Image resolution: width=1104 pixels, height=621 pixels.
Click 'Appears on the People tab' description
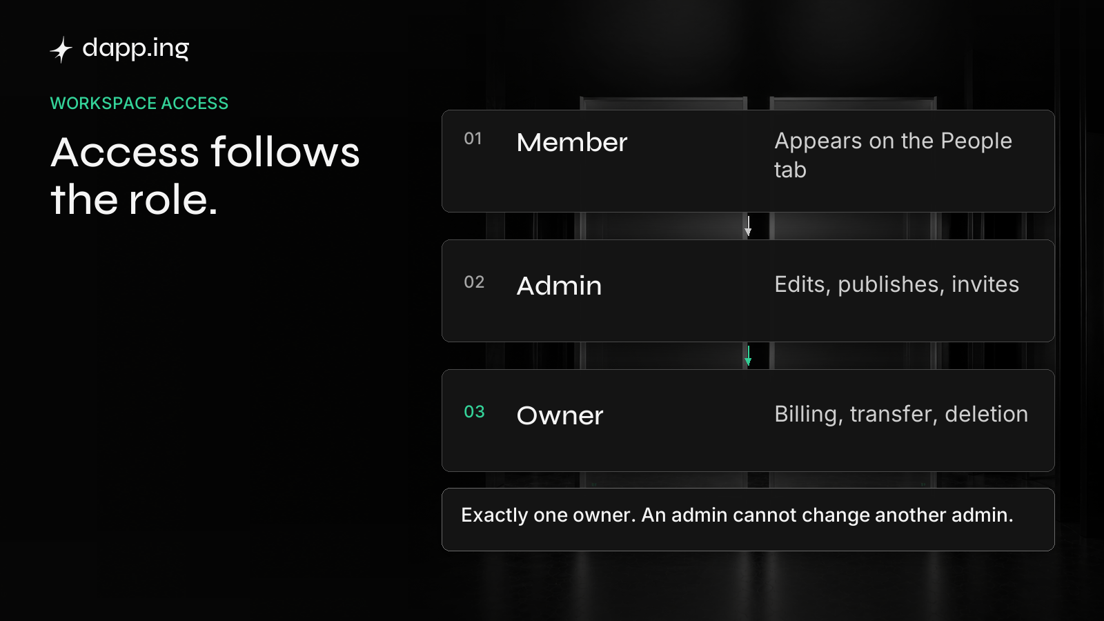coord(893,155)
